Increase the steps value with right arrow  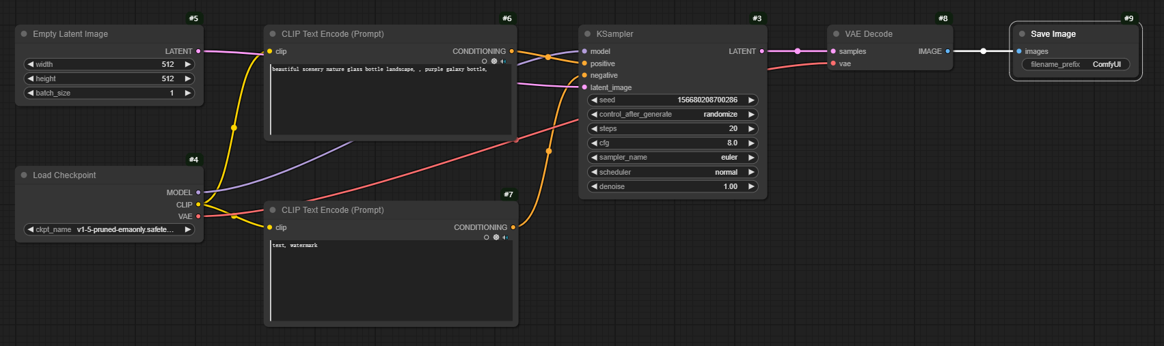pos(751,129)
